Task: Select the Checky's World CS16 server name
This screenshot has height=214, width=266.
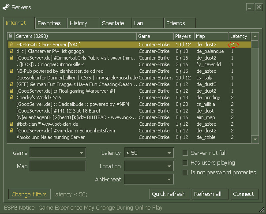Action: (39, 98)
